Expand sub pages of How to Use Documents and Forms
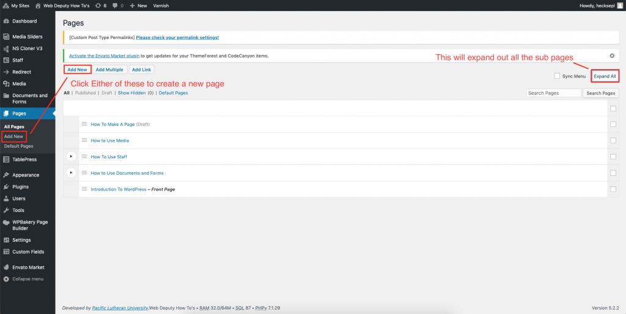 pos(71,173)
